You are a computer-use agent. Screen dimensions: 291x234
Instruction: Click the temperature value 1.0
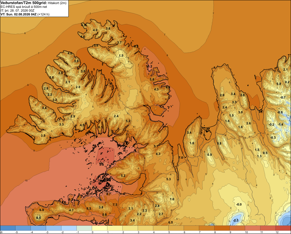point(231,115)
